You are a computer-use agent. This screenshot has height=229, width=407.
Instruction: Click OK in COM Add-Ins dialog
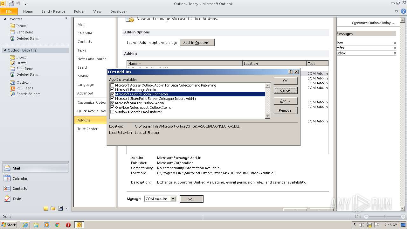285,81
